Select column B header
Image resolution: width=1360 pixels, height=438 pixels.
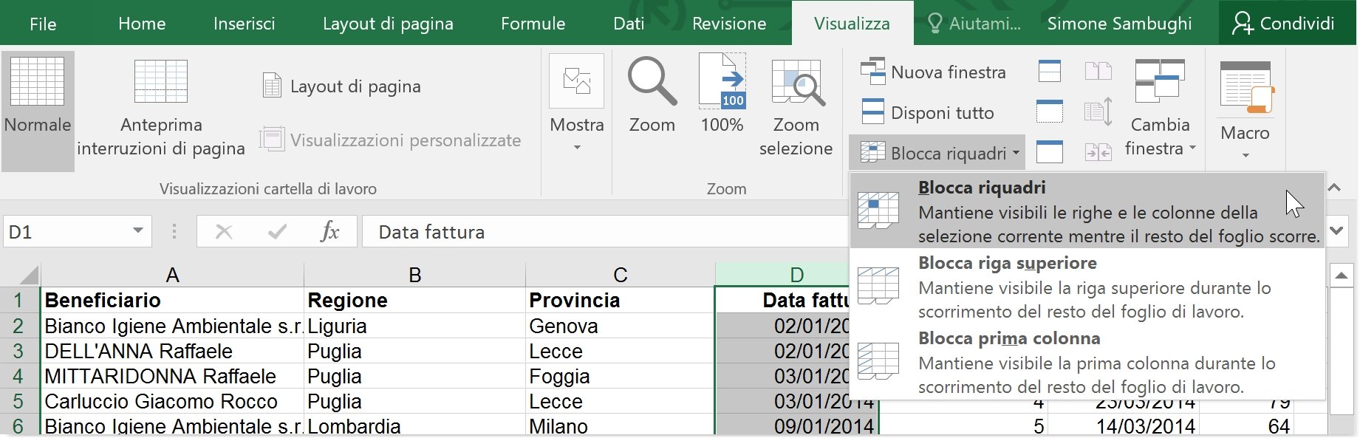pyautogui.click(x=414, y=276)
